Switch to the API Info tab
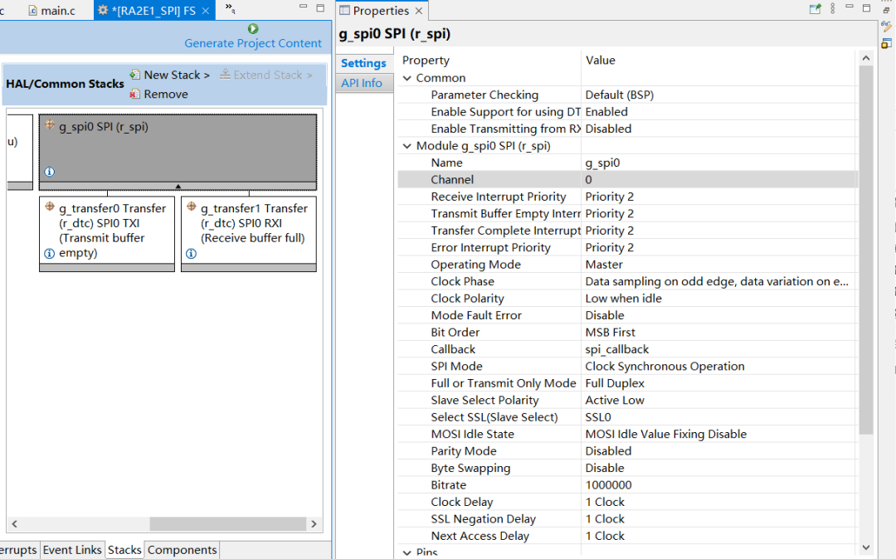The width and height of the screenshot is (896, 559). click(362, 83)
